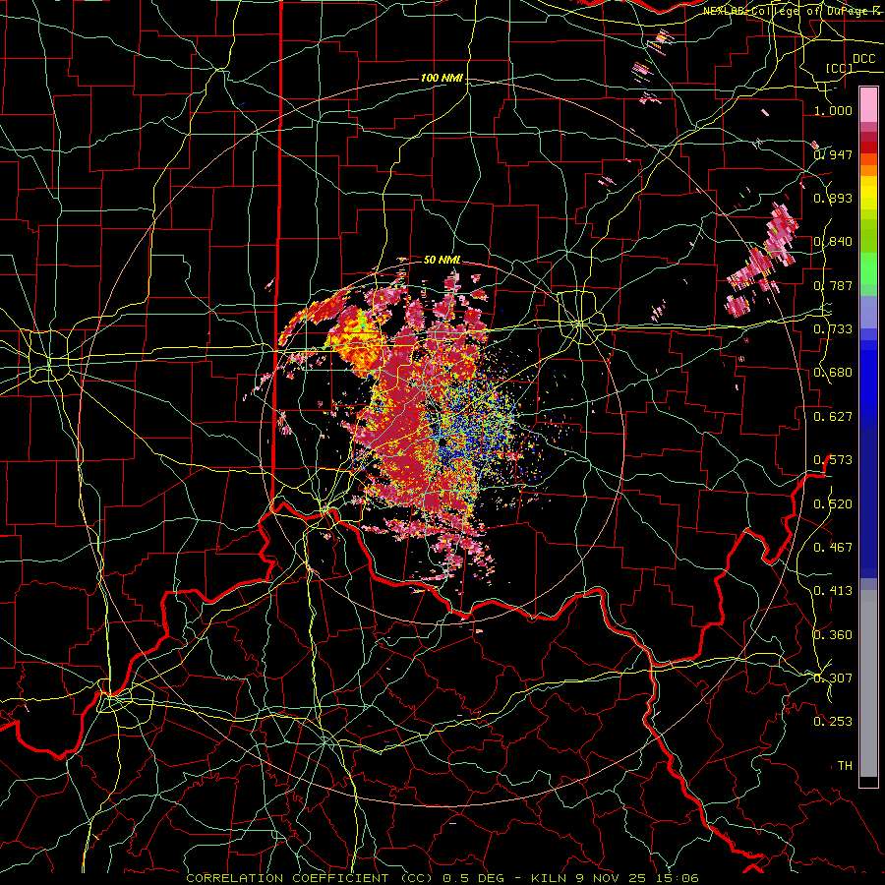Viewport: 885px width, 885px height.
Task: Select the 0.840 legend value
Action: 833,242
